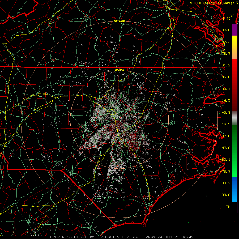Click the -32.0 scale value

pyautogui.click(x=225, y=136)
